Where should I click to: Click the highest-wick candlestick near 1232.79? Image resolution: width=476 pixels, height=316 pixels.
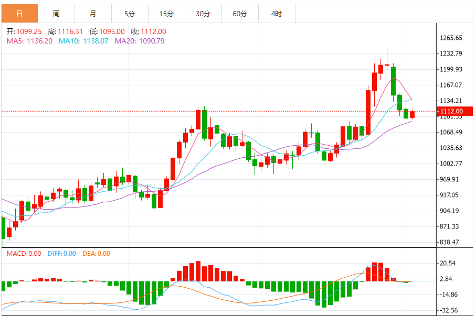(387, 59)
